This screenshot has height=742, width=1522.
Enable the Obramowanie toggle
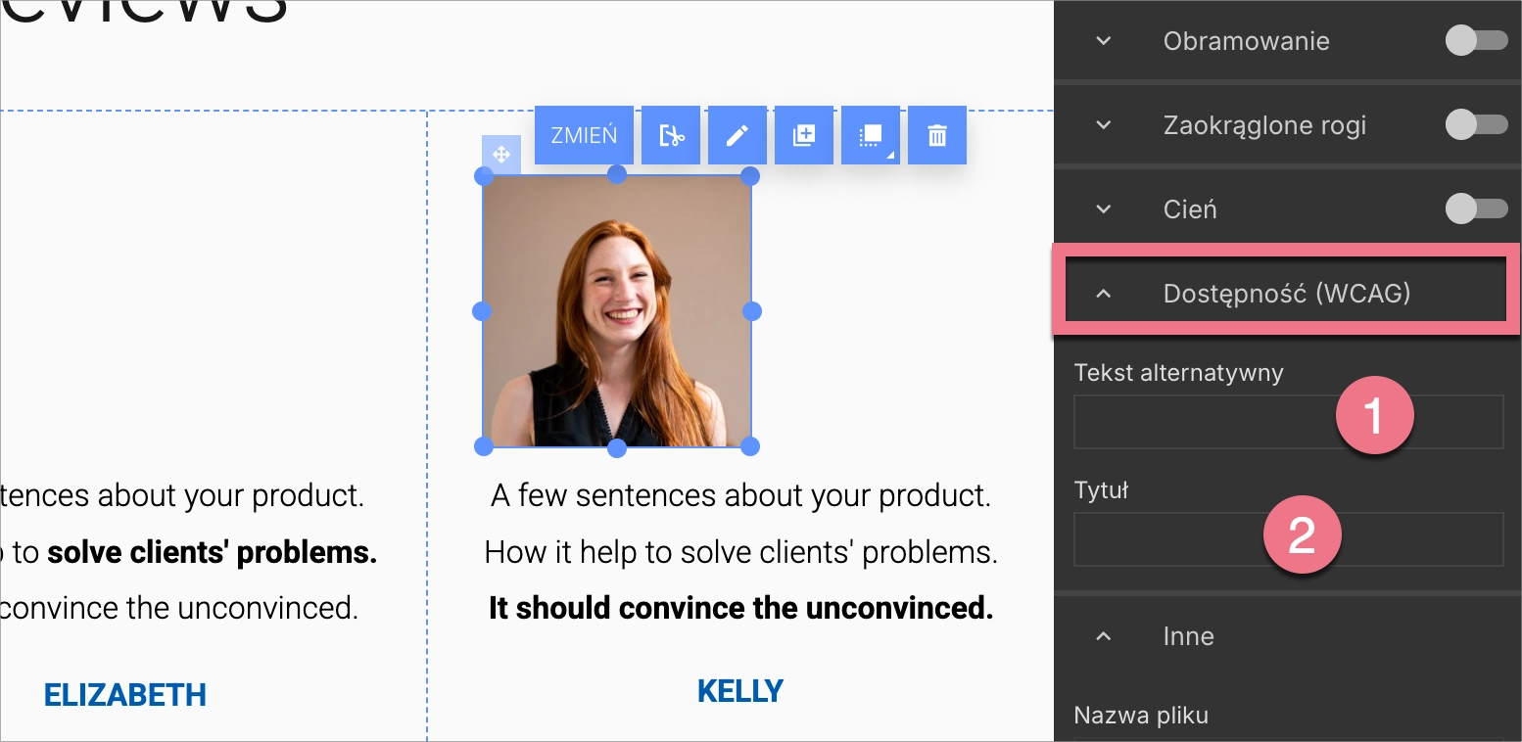click(x=1476, y=41)
